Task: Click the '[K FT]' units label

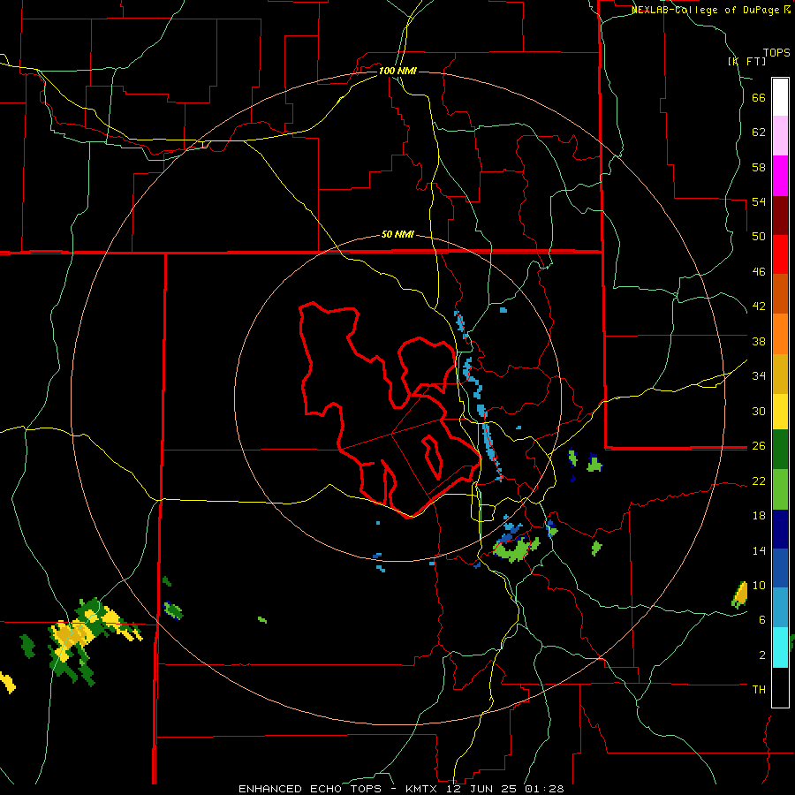Action: click(746, 61)
